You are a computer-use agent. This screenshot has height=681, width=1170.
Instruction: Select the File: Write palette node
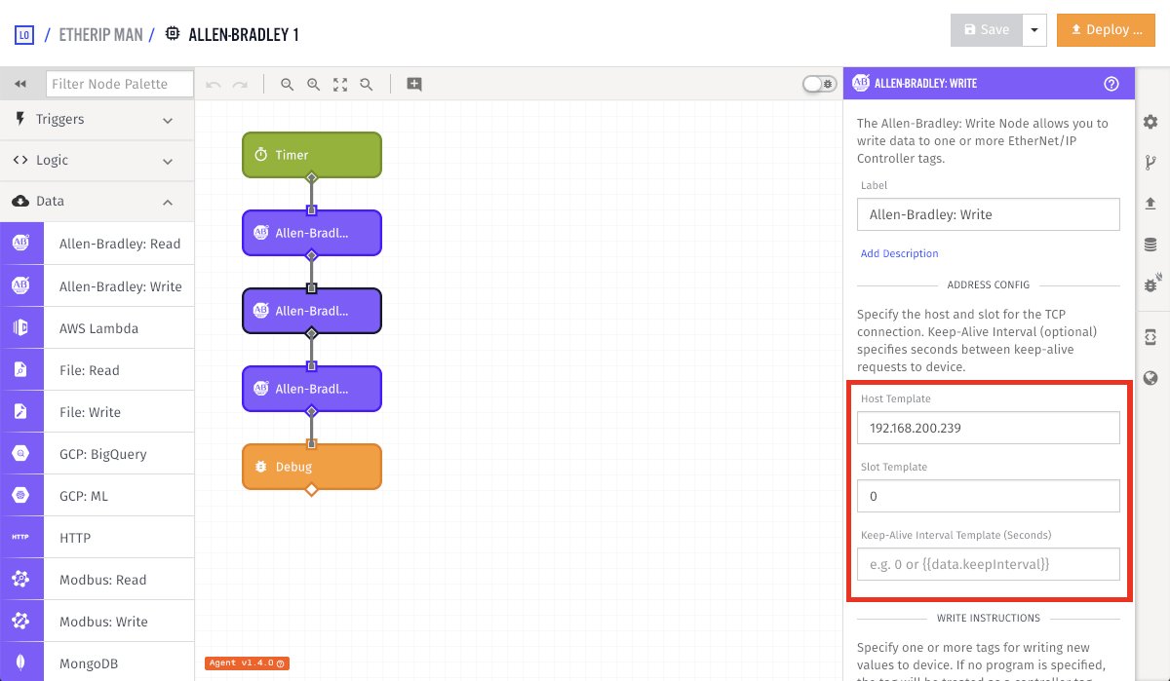97,412
